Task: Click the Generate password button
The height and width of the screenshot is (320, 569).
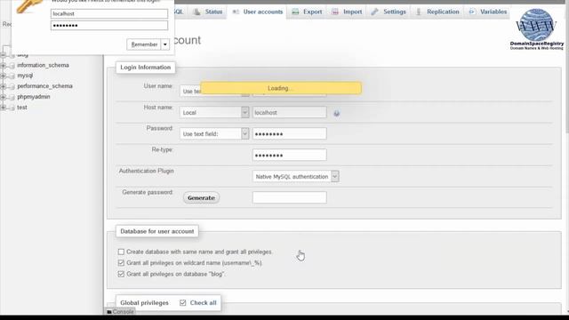Action: point(202,197)
